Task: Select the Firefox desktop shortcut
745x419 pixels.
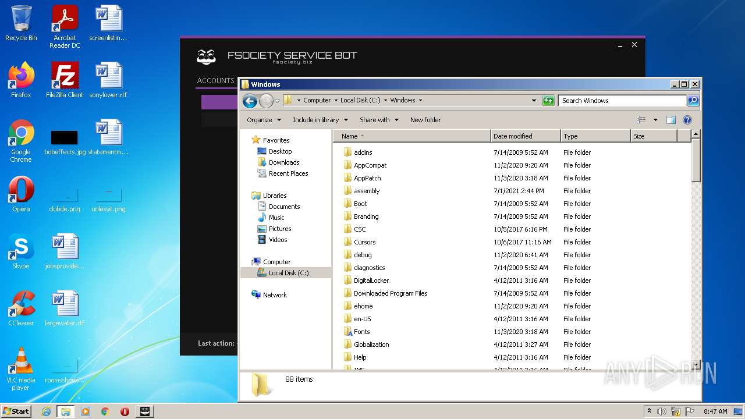Action: coord(21,80)
